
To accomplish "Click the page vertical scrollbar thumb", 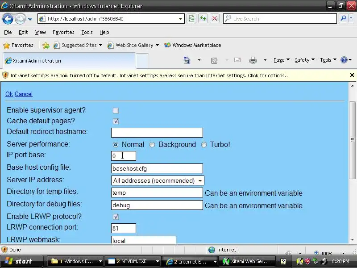I will [x=352, y=140].
